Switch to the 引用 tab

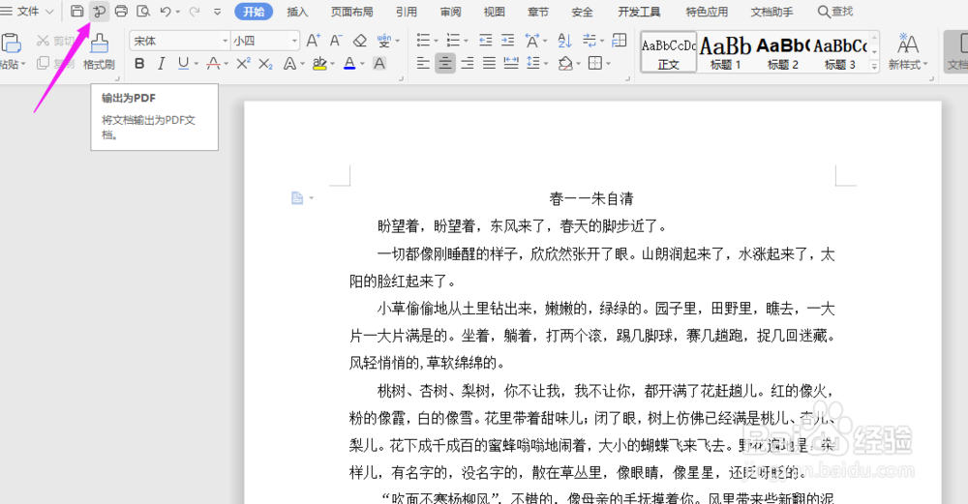[407, 12]
